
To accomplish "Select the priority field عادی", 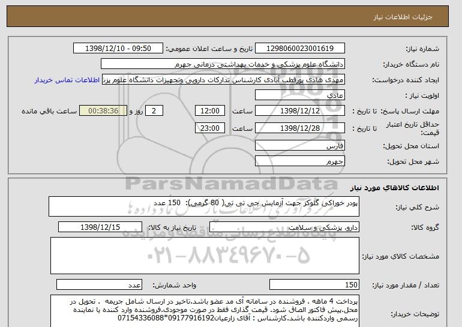I will pyautogui.click(x=299, y=95).
